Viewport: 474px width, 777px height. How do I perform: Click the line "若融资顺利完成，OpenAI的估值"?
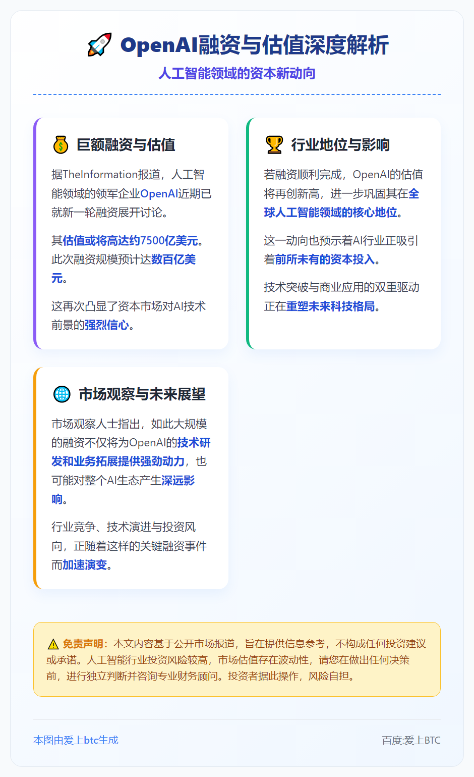[343, 175]
